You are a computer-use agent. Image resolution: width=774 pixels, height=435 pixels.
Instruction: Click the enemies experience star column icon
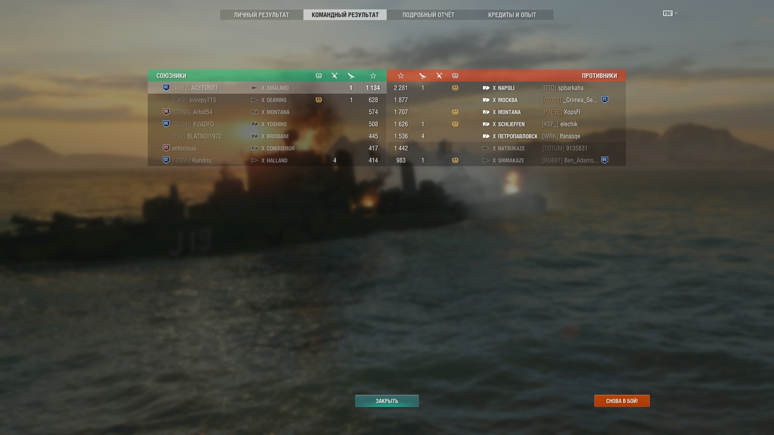coord(401,76)
